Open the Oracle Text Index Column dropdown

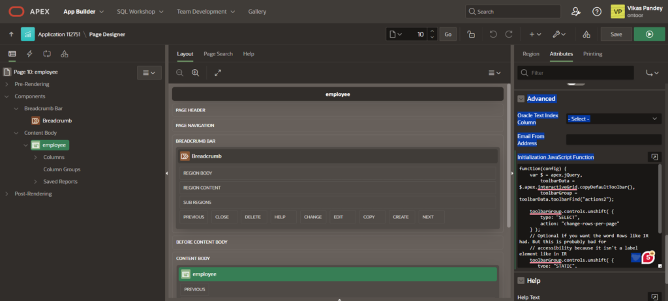click(x=614, y=119)
